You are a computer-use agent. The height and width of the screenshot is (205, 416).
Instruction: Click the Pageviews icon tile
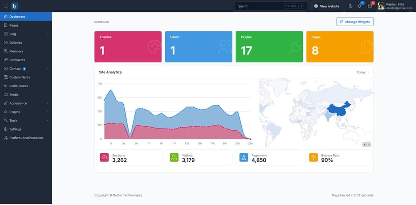tap(244, 158)
